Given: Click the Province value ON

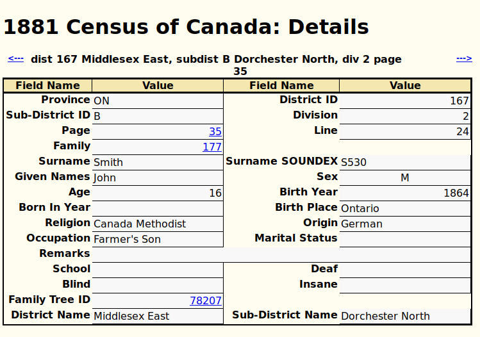Looking at the screenshot, I should tap(101, 101).
